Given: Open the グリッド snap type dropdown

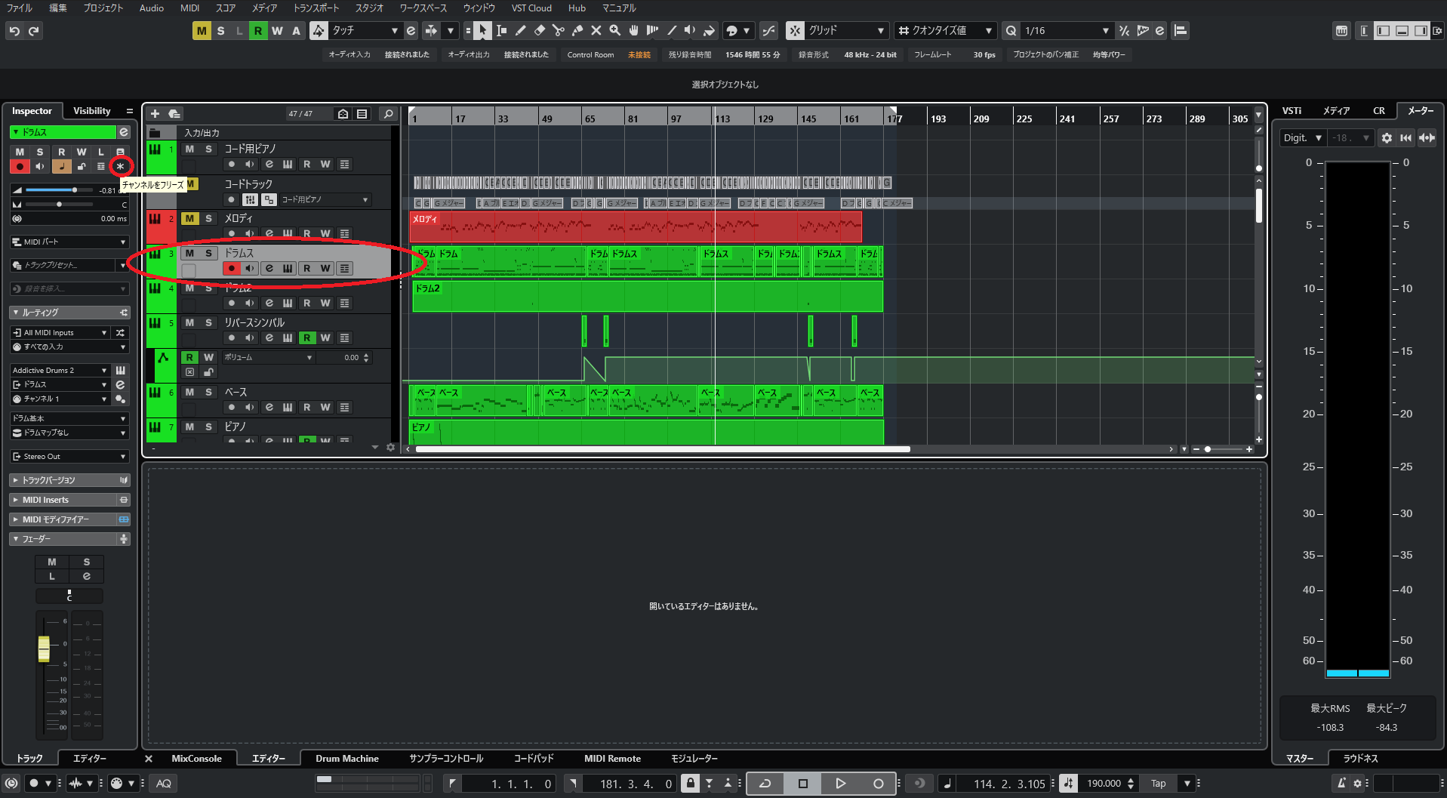Looking at the screenshot, I should click(x=846, y=31).
